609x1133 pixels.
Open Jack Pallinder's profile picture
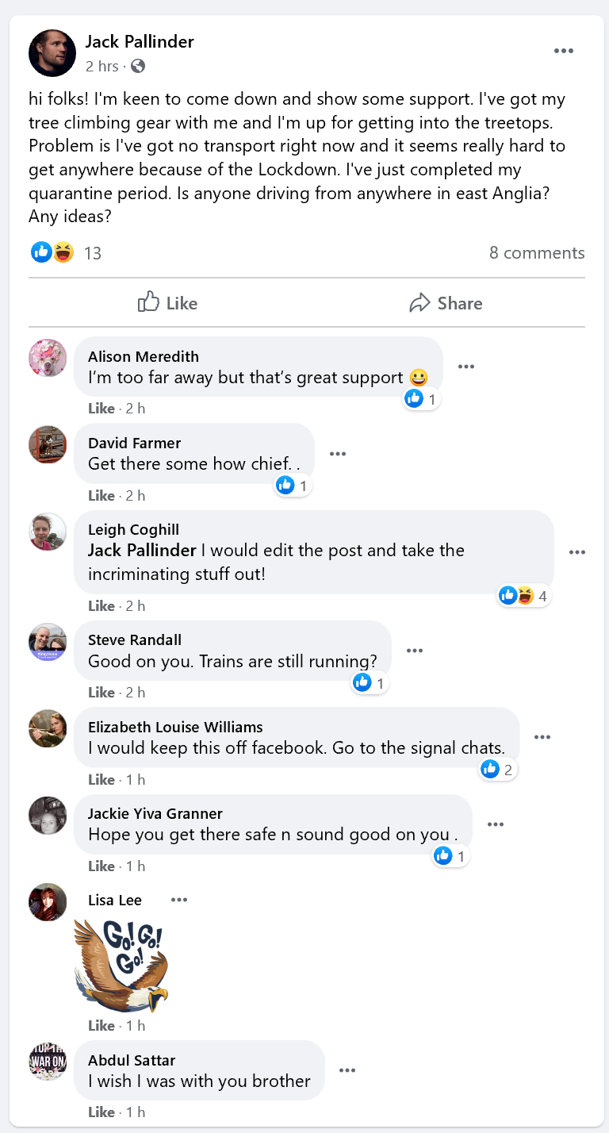pyautogui.click(x=52, y=53)
